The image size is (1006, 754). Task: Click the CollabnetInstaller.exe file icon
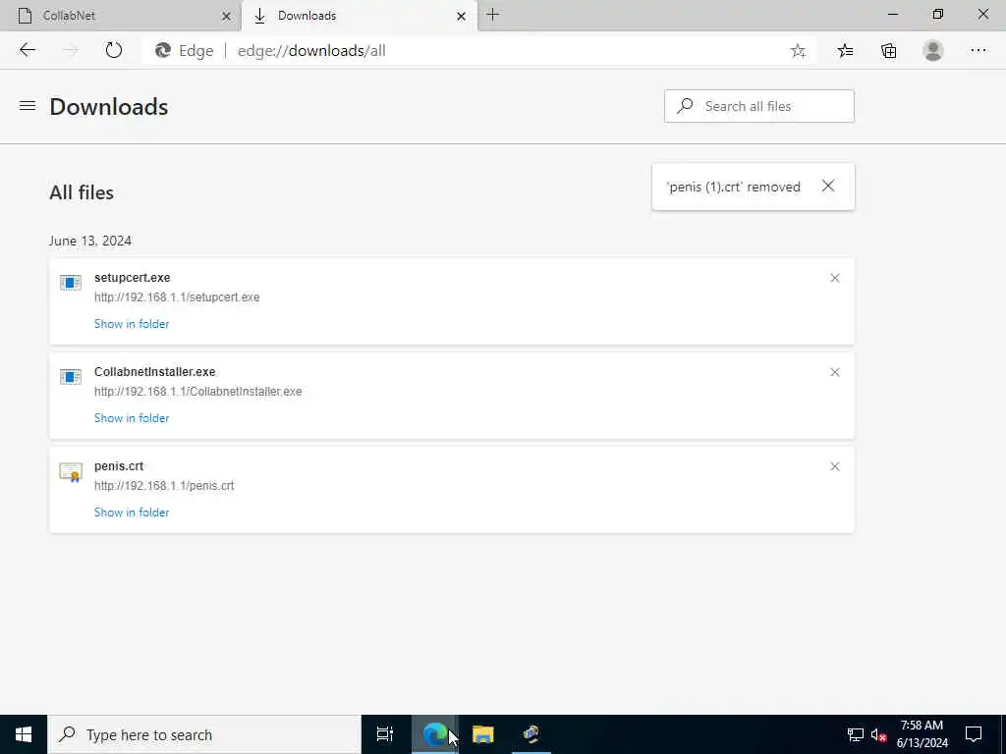pyautogui.click(x=71, y=376)
